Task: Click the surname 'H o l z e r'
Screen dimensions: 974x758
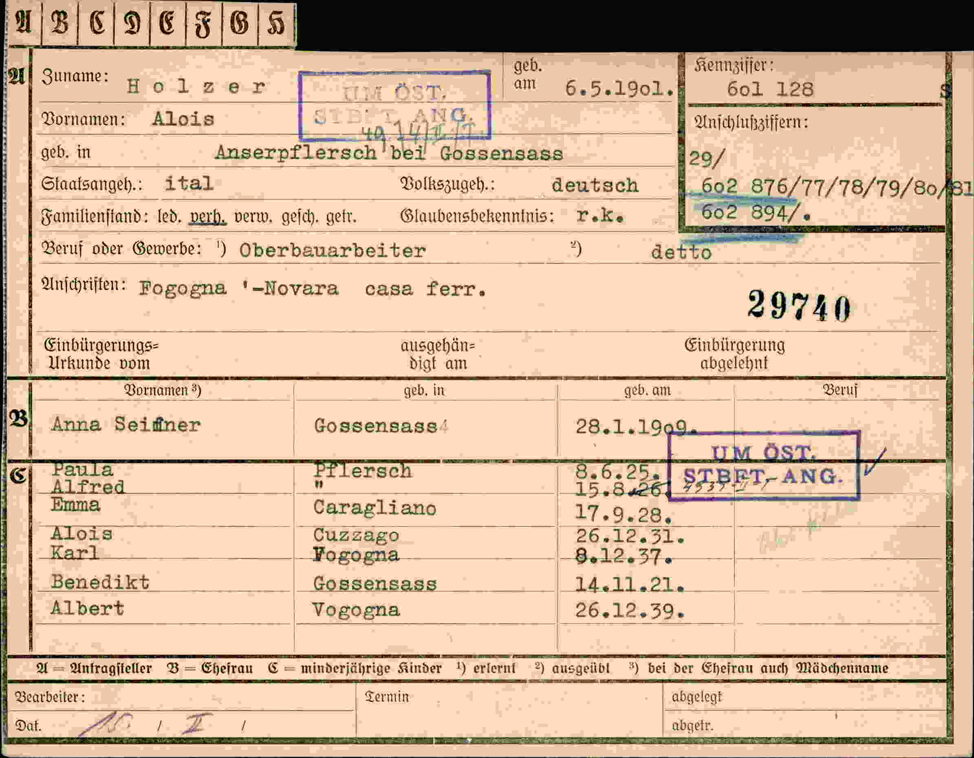Action: coord(196,86)
